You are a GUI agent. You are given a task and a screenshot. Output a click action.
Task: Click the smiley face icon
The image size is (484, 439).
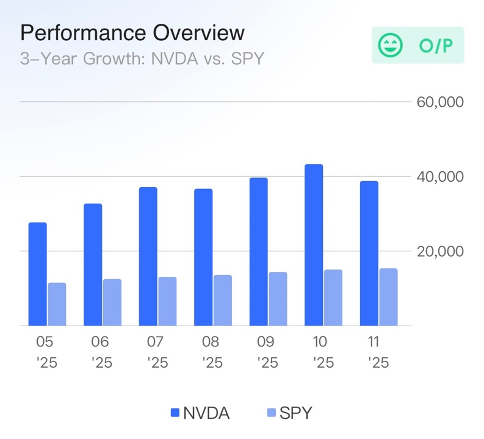click(390, 45)
